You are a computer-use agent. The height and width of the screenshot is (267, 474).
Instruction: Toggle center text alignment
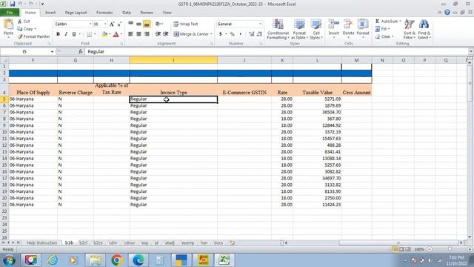pyautogui.click(x=138, y=34)
